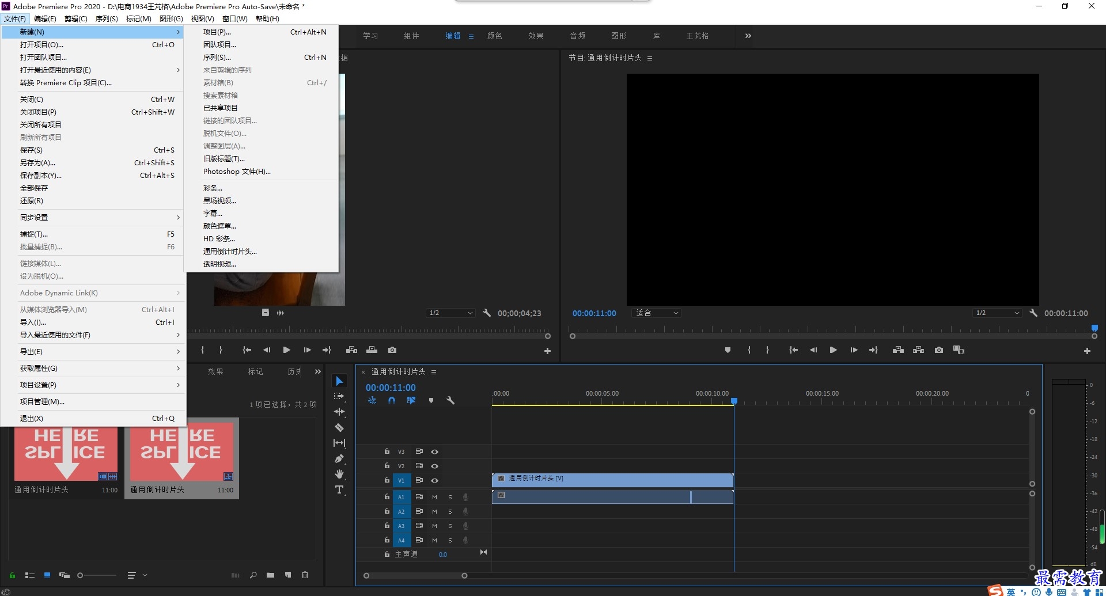
Task: Click Insert button in source monitor
Action: pos(351,350)
